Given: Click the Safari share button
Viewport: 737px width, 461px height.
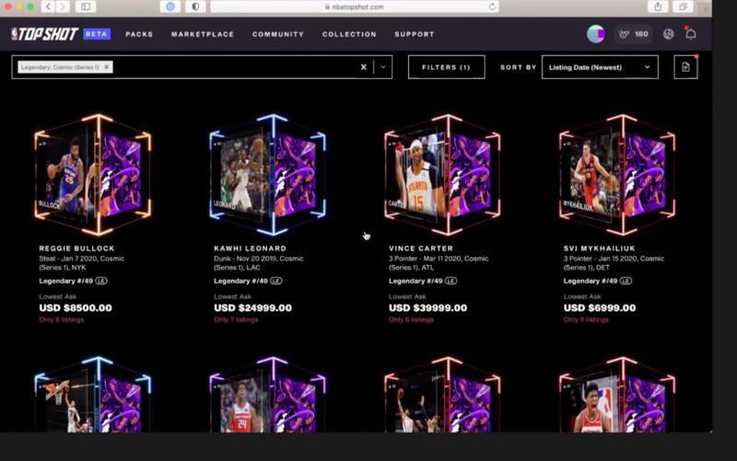Looking at the screenshot, I should 658,6.
